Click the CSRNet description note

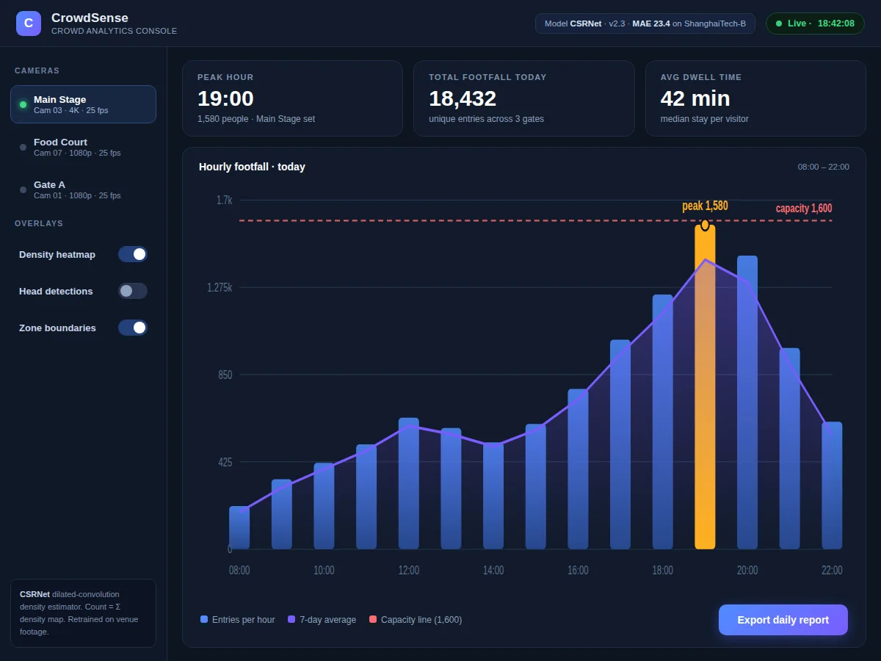pos(83,613)
